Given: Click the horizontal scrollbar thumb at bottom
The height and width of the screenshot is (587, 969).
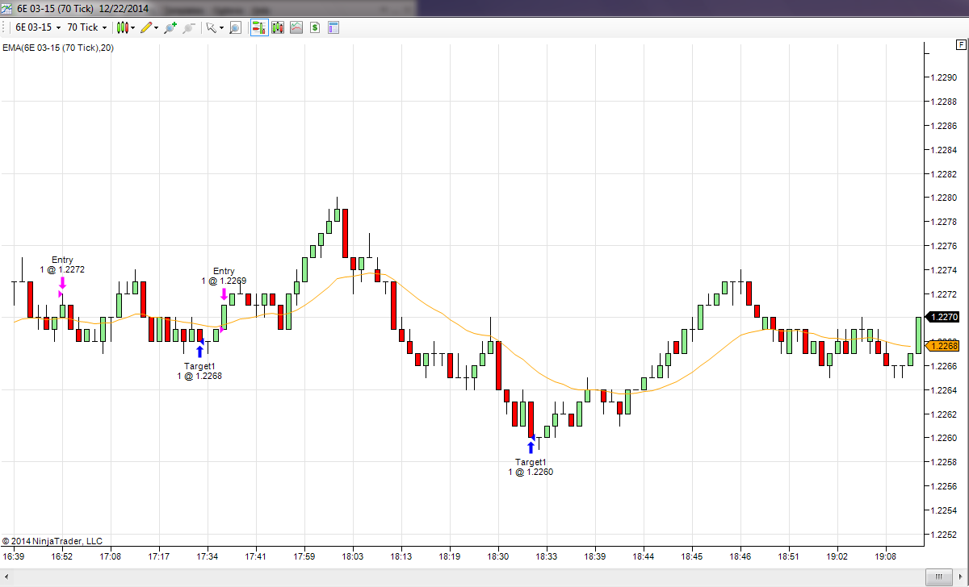Looking at the screenshot, I should (938, 577).
